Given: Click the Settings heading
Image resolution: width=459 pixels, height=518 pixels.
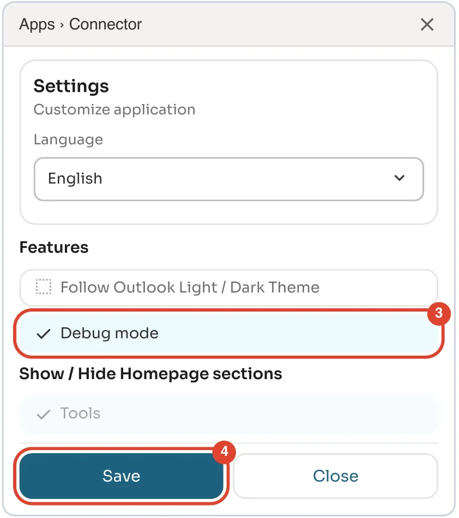Looking at the screenshot, I should pos(71,87).
